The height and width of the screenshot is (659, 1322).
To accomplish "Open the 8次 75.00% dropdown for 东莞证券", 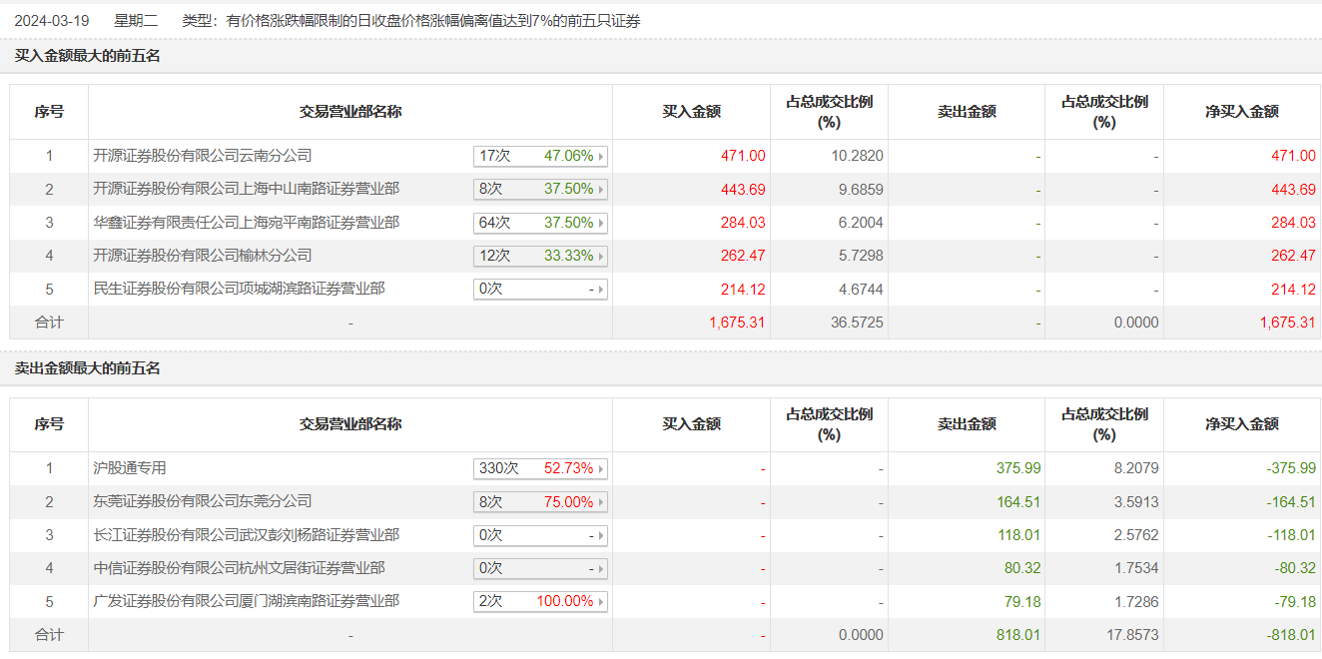I will [x=540, y=501].
